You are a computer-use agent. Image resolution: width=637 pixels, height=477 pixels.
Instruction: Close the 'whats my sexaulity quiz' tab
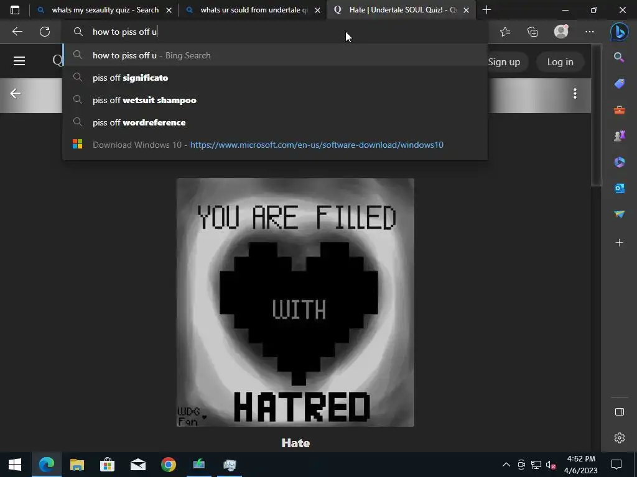click(x=169, y=10)
